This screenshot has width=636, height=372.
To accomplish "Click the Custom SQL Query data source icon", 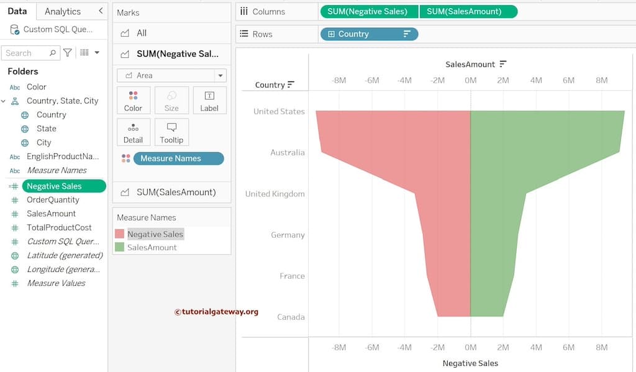I will (15, 29).
